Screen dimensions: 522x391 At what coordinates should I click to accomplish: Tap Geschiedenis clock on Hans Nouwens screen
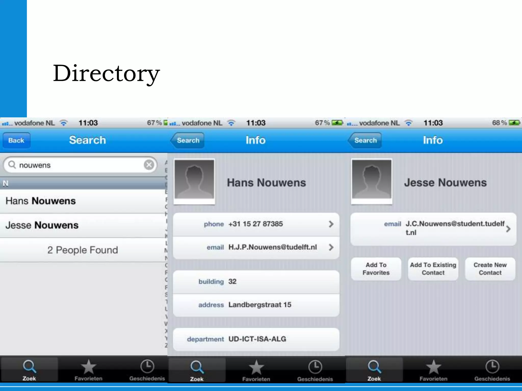[x=315, y=367]
